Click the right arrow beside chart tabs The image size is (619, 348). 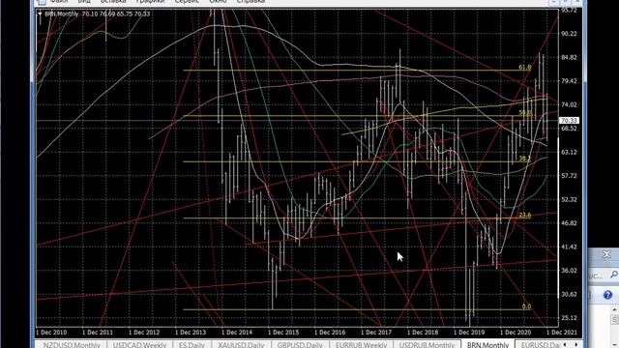point(575,344)
